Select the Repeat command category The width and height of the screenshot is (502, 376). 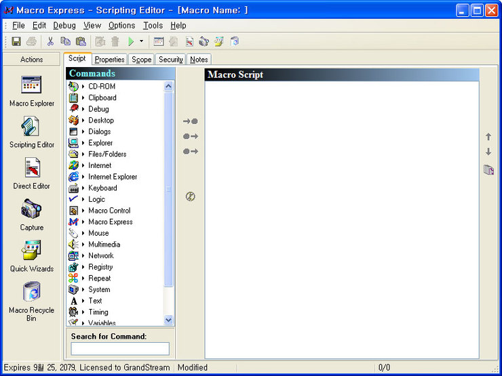(x=100, y=278)
